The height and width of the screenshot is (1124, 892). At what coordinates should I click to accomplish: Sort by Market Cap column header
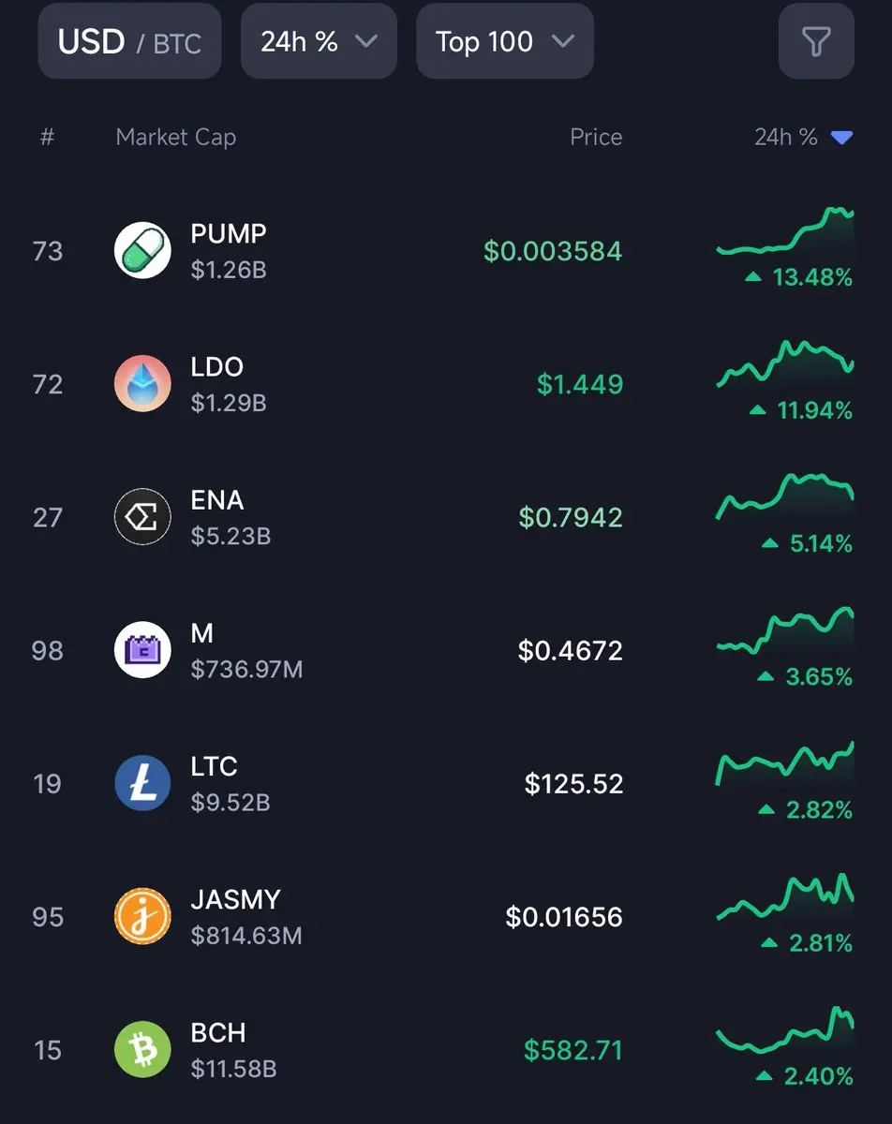coord(175,137)
